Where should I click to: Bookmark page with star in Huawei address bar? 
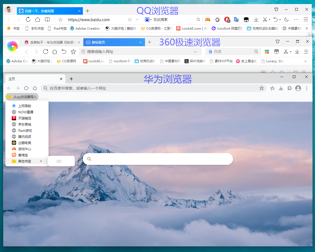click(262, 88)
